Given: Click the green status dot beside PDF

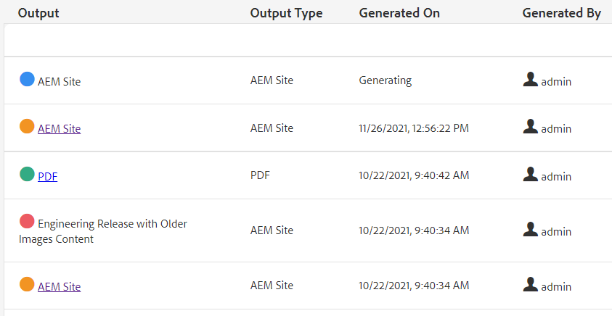Looking at the screenshot, I should tap(27, 174).
